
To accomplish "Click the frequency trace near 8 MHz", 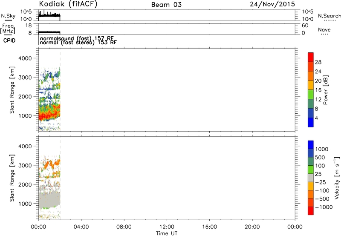I will (49, 32).
